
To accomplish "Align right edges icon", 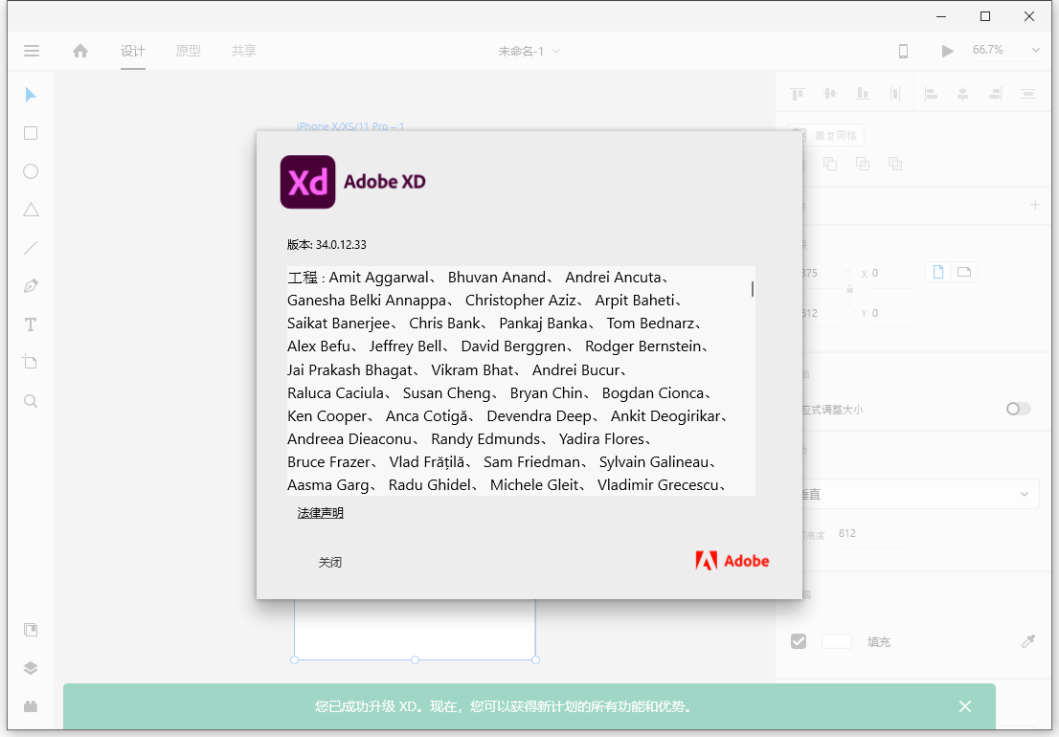I will click(996, 94).
